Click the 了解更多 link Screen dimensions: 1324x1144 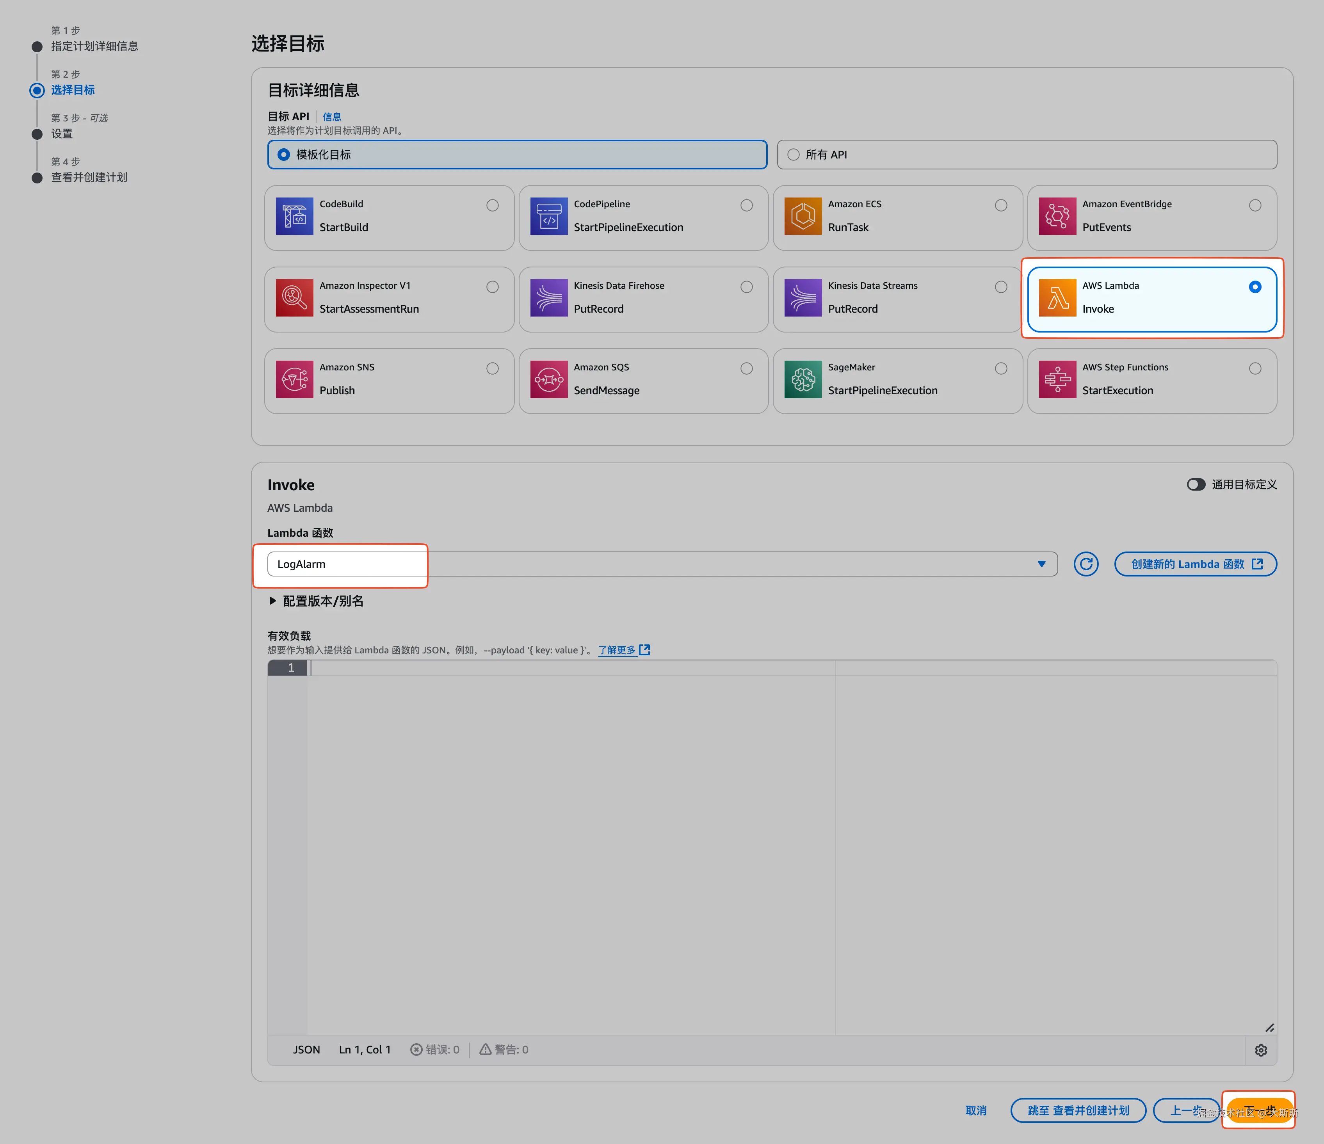click(x=617, y=650)
